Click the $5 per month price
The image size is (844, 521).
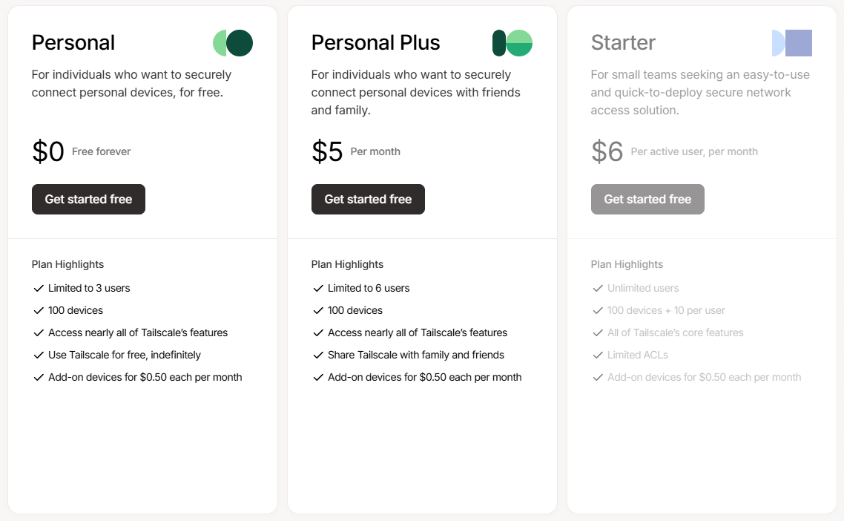pos(327,151)
